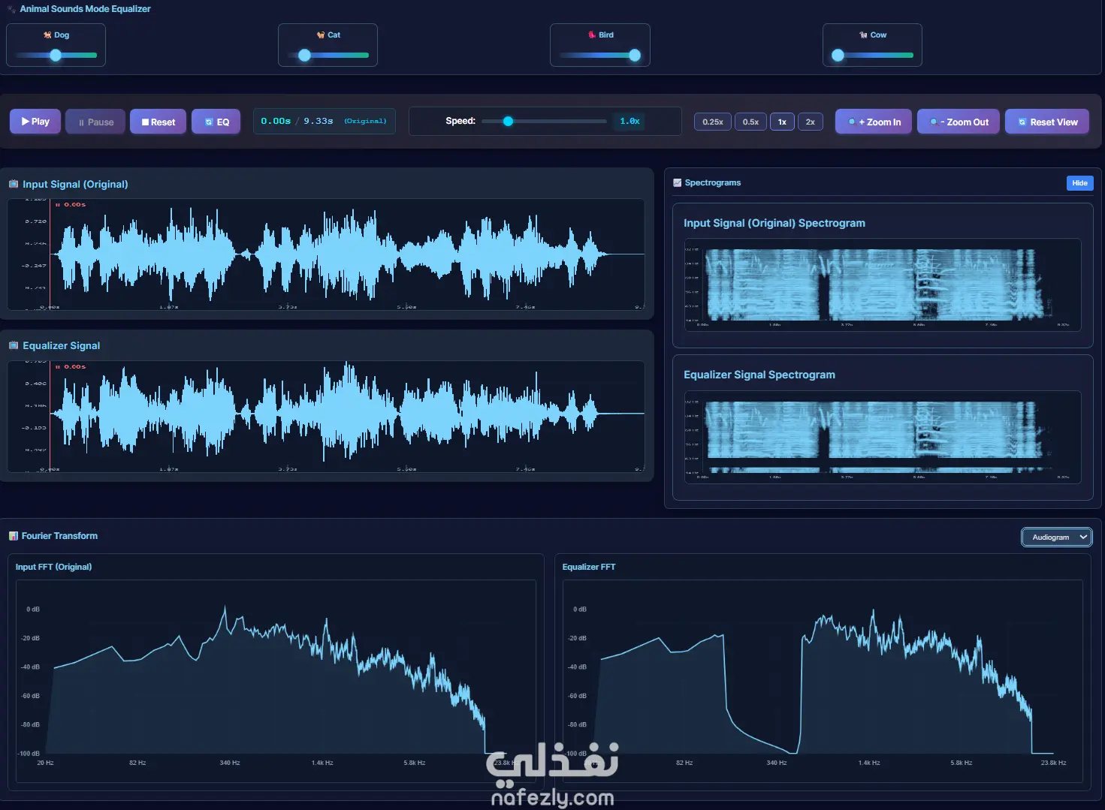Start playback with the Play button
Viewport: 1105px width, 810px height.
click(35, 122)
